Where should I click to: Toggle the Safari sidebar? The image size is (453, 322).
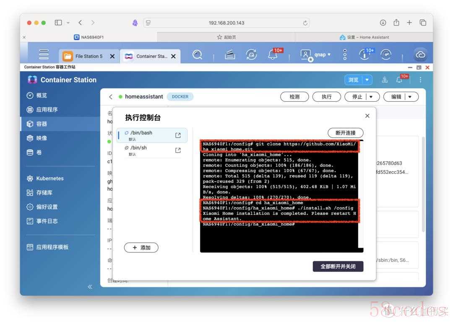(58, 23)
